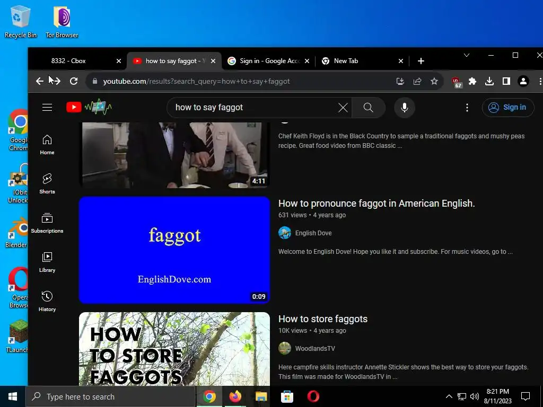Click the Chrome address bar URL
The image size is (543, 407).
point(196,81)
